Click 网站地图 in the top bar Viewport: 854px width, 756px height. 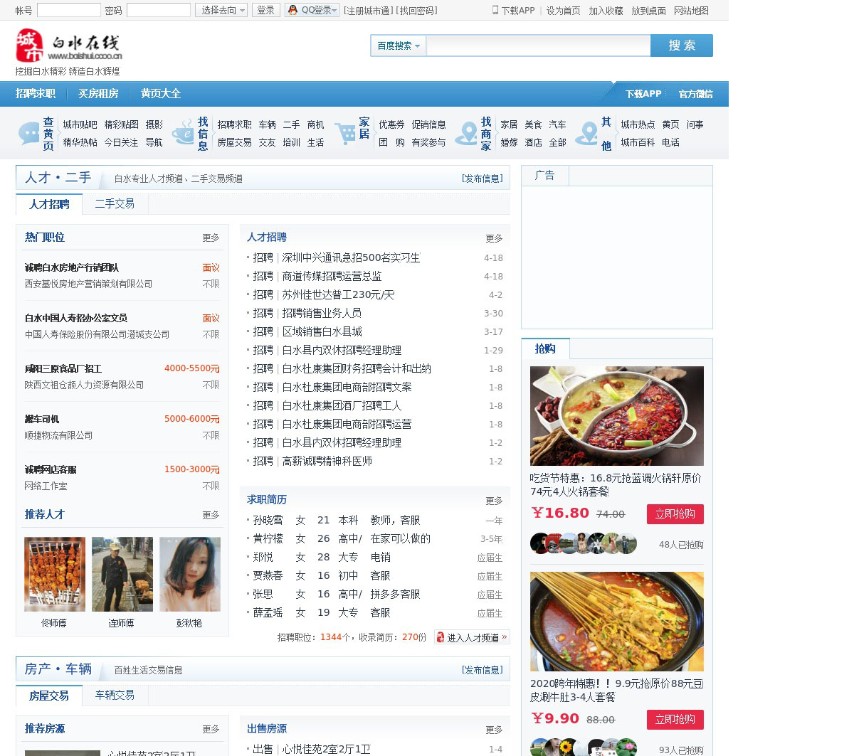click(x=691, y=11)
